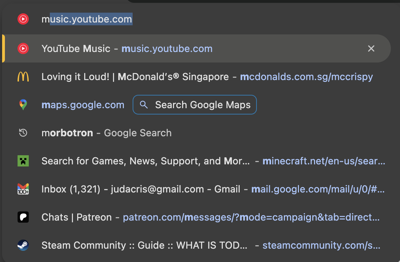
Task: Choose the morbotron Google Search suggestion
Action: coord(106,133)
